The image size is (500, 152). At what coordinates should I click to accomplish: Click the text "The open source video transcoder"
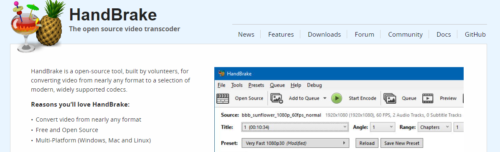point(124,29)
